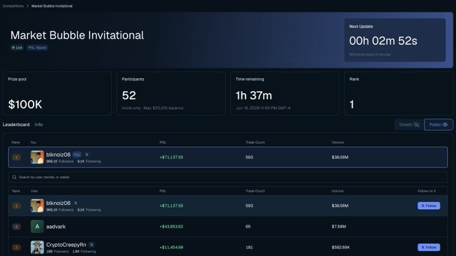Click the Live status badge
Viewport: 456px width, 256px height.
point(17,48)
